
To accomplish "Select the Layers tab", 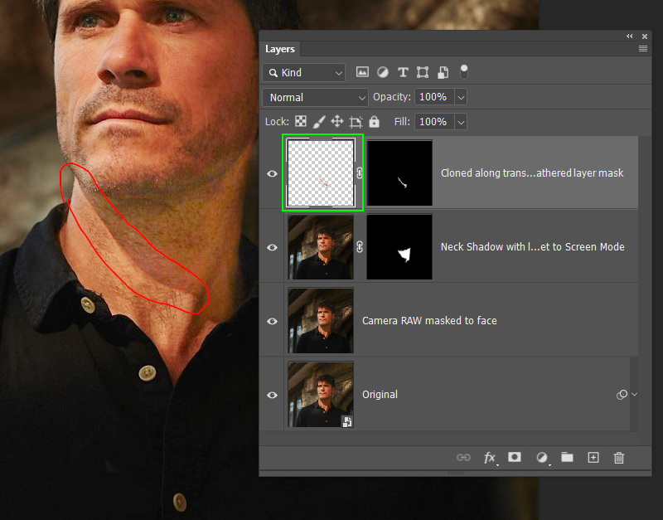I will click(280, 49).
